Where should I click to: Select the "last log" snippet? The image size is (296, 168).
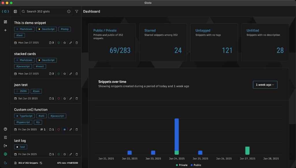coord(20,140)
